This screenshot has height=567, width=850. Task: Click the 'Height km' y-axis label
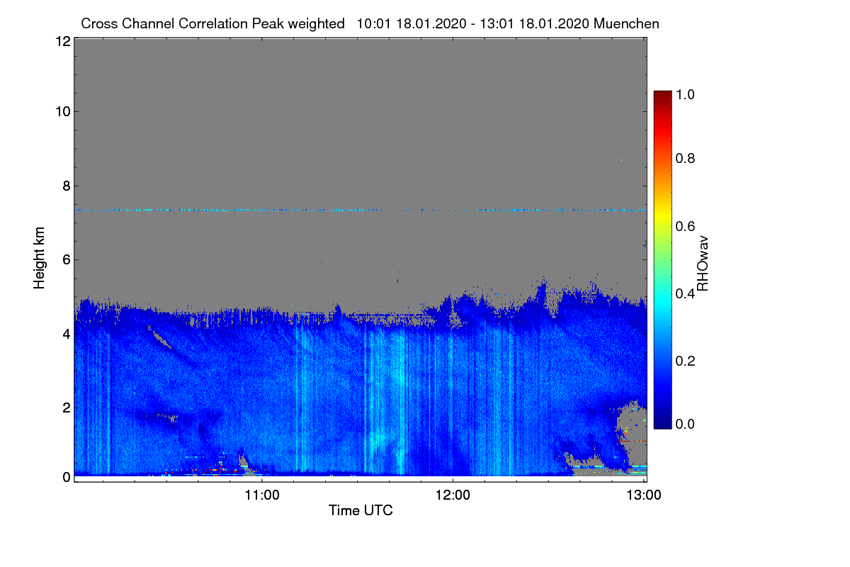tap(40, 257)
